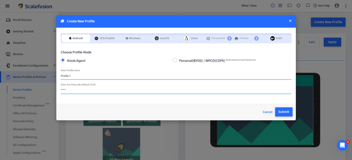352x160 pixels.
Task: Switch to the Linux platform tab
Action: 190,38
